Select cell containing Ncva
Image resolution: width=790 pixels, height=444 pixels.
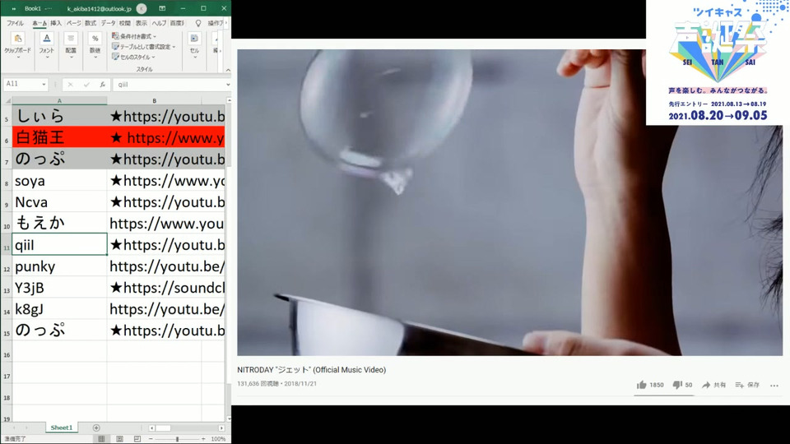coord(59,202)
